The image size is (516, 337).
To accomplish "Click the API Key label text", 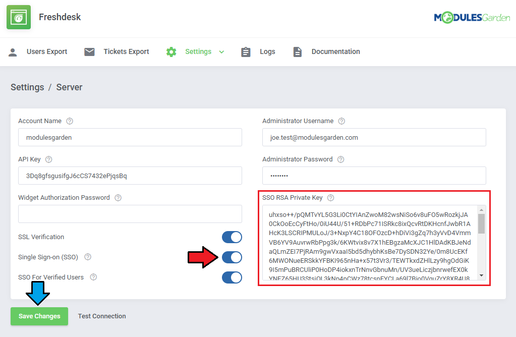I will coord(29,159).
